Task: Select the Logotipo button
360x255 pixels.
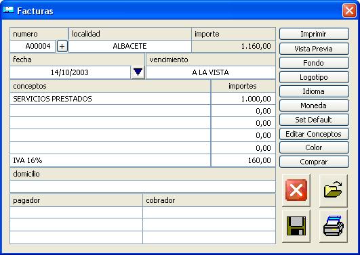Action: click(x=314, y=77)
